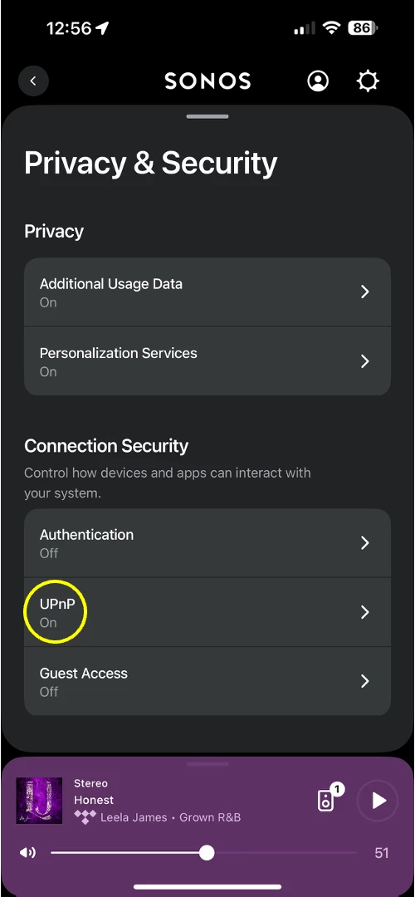Open the UPnP On setting
The image size is (415, 897).
pyautogui.click(x=207, y=612)
